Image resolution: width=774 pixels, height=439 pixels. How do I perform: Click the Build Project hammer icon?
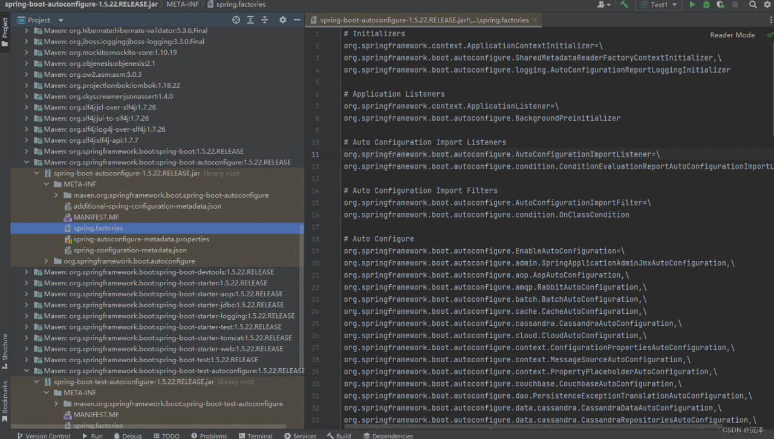tap(625, 4)
